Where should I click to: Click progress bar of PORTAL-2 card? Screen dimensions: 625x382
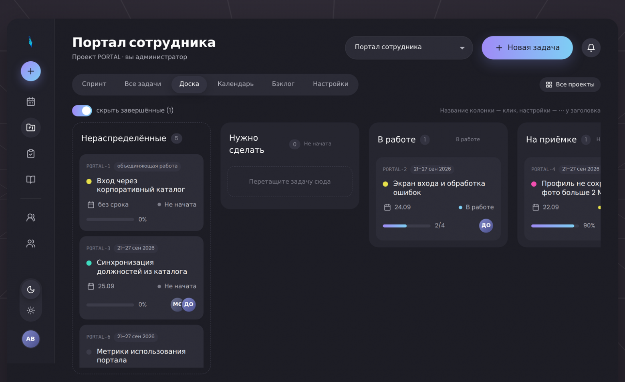[406, 226]
